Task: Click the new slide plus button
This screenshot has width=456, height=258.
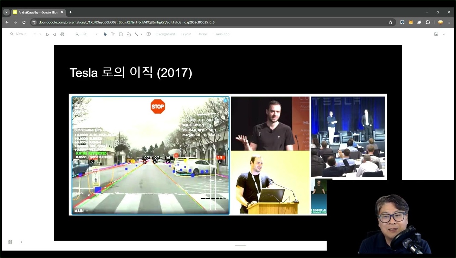Action: point(35,34)
